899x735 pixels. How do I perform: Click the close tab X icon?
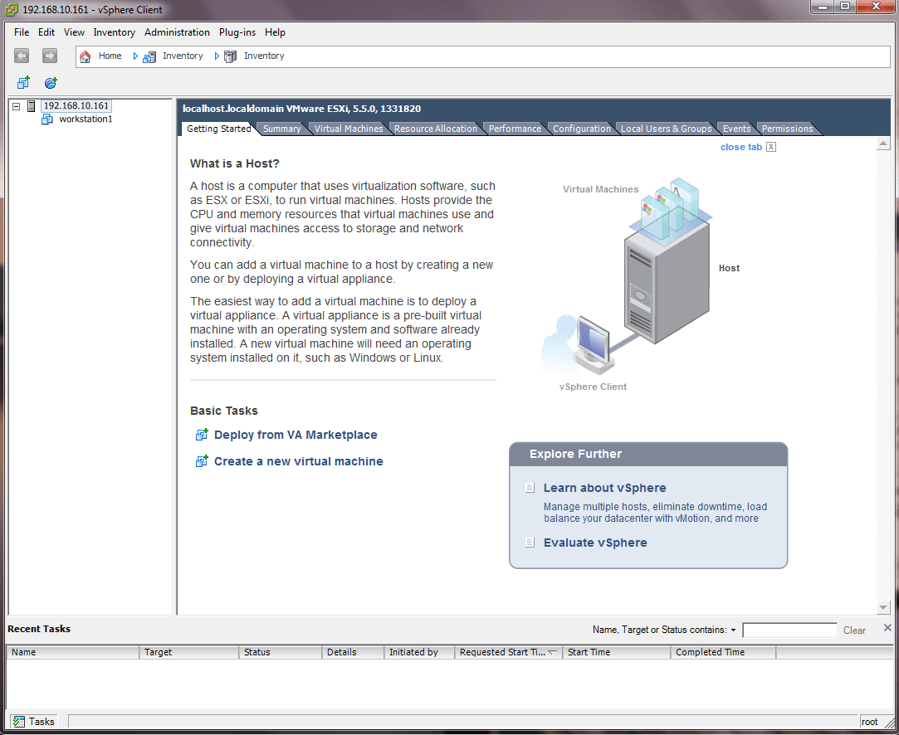[771, 147]
